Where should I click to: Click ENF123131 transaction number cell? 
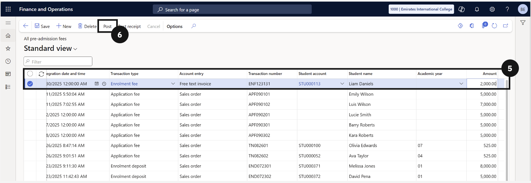click(x=259, y=84)
